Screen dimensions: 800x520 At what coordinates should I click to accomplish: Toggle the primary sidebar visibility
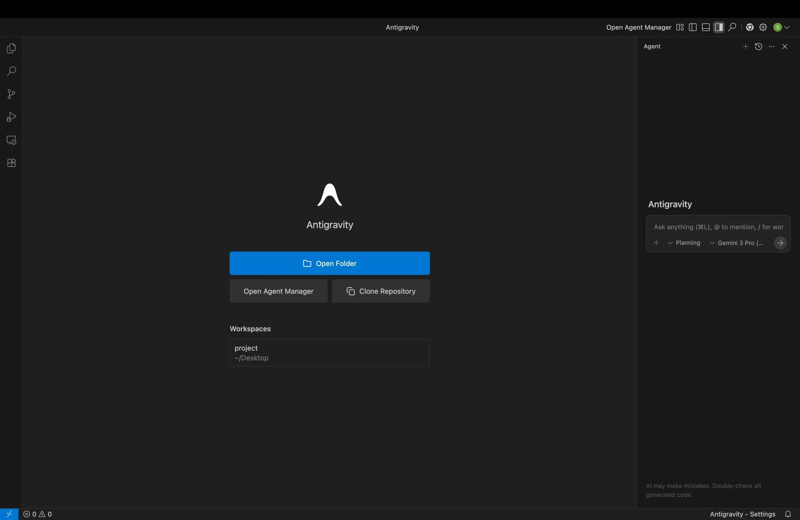(692, 27)
